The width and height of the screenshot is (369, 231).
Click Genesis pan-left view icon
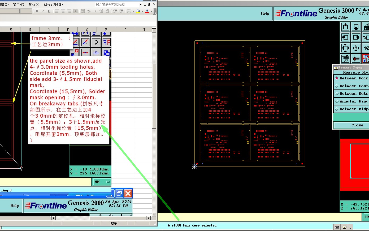tap(345, 37)
